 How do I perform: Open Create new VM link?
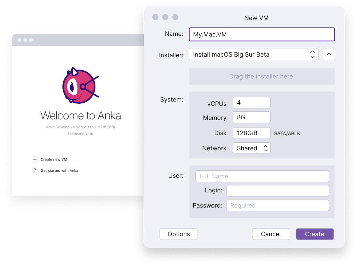point(54,160)
